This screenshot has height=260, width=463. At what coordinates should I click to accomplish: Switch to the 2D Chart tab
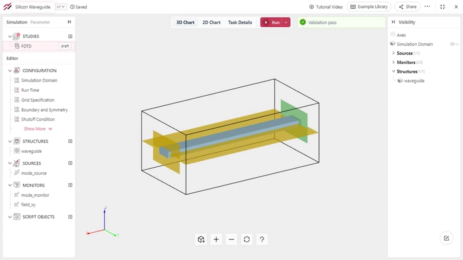pos(211,23)
